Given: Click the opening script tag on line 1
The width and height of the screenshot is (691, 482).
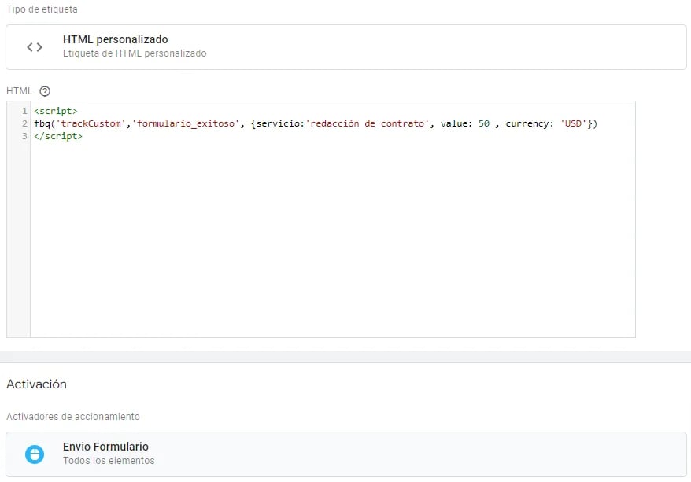Looking at the screenshot, I should 56,111.
